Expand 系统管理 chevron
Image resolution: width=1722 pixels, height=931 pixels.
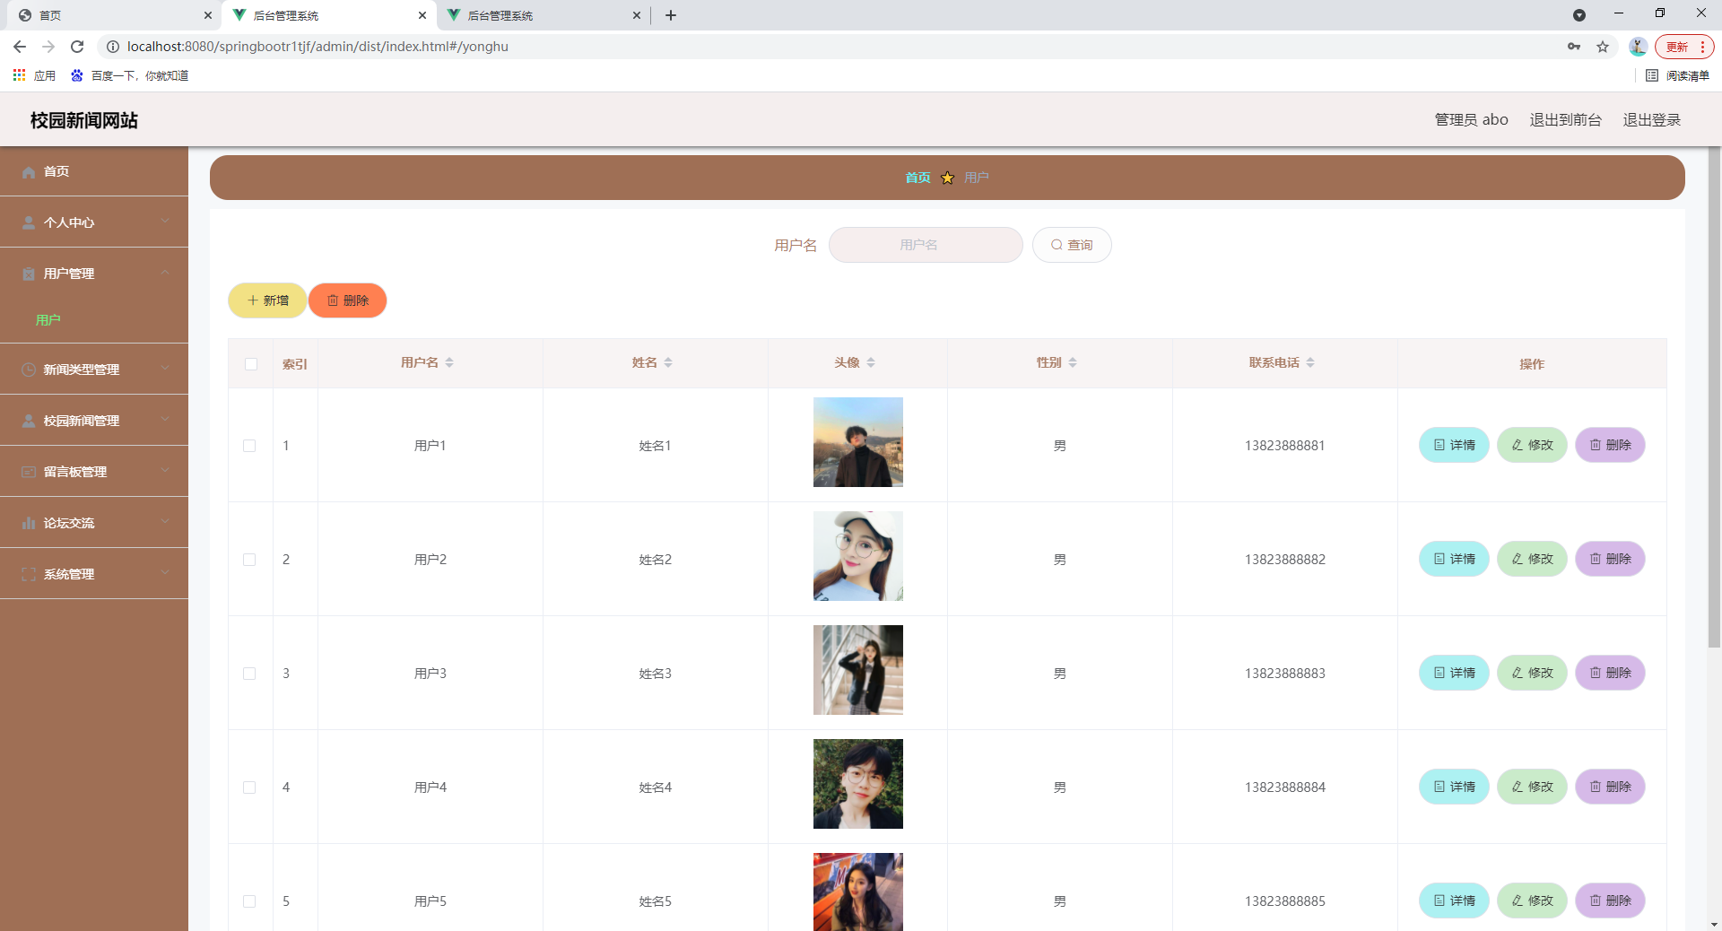coord(165,573)
